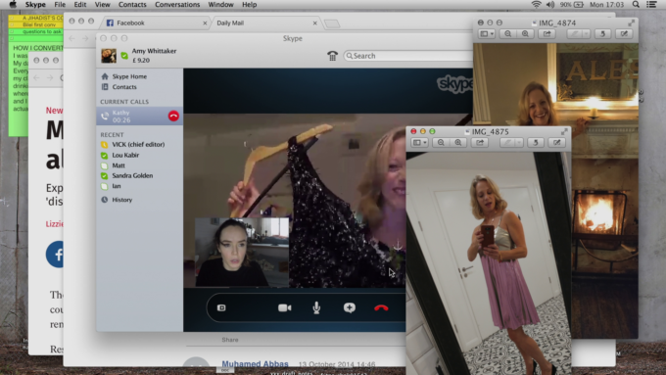Toggle the video camera in call controls

click(x=285, y=307)
